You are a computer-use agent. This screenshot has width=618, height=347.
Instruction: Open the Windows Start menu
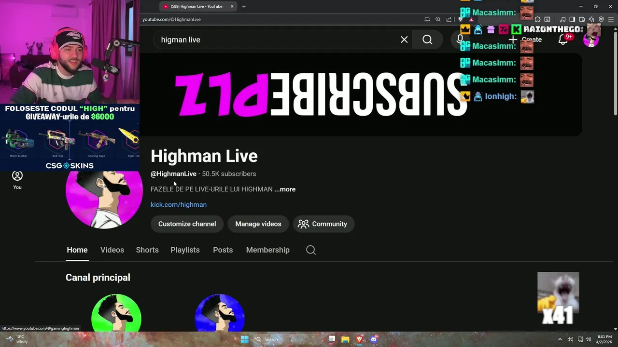pos(245,339)
